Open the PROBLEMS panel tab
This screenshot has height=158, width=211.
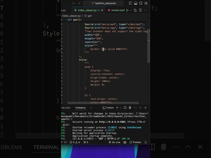pos(66,108)
